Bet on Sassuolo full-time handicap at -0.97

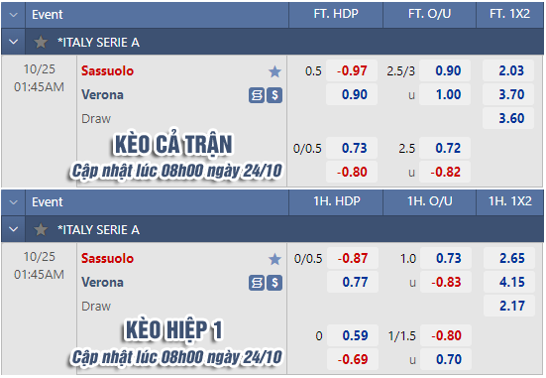[352, 70]
